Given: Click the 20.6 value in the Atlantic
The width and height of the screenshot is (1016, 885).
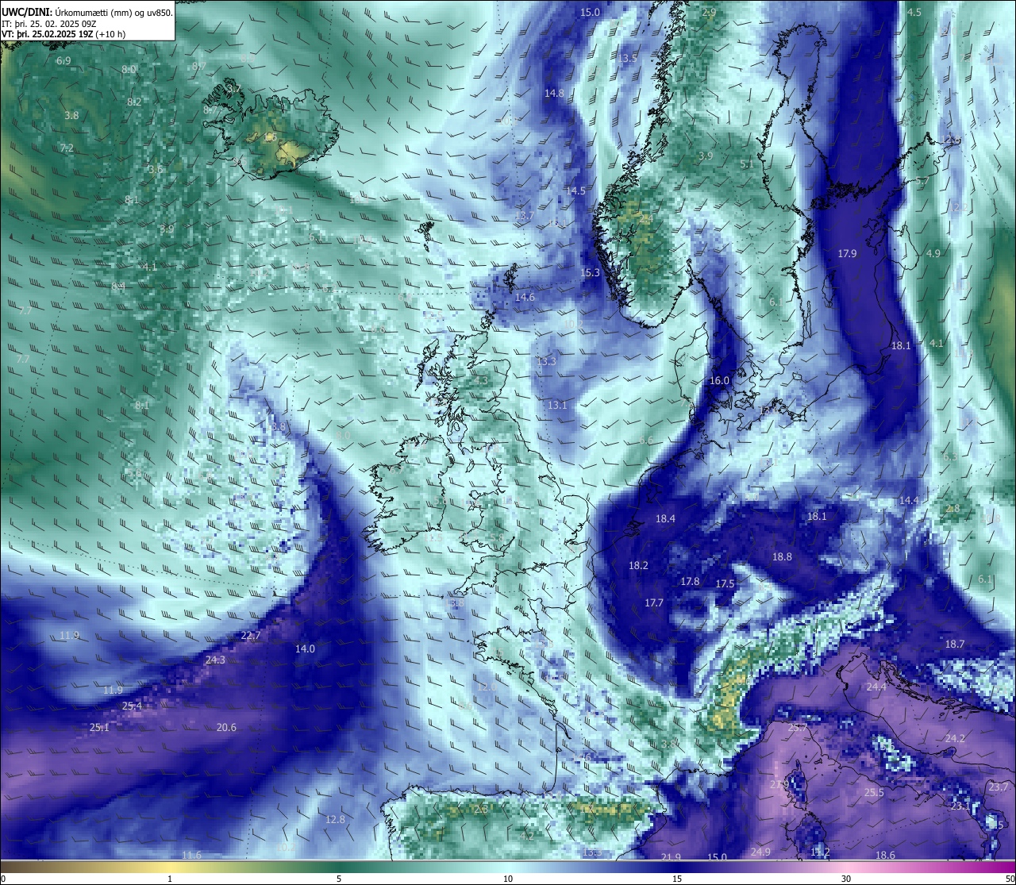Looking at the screenshot, I should [x=226, y=728].
